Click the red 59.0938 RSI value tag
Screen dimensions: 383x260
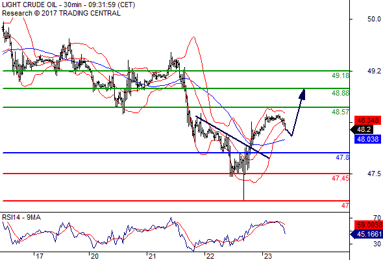(369, 225)
